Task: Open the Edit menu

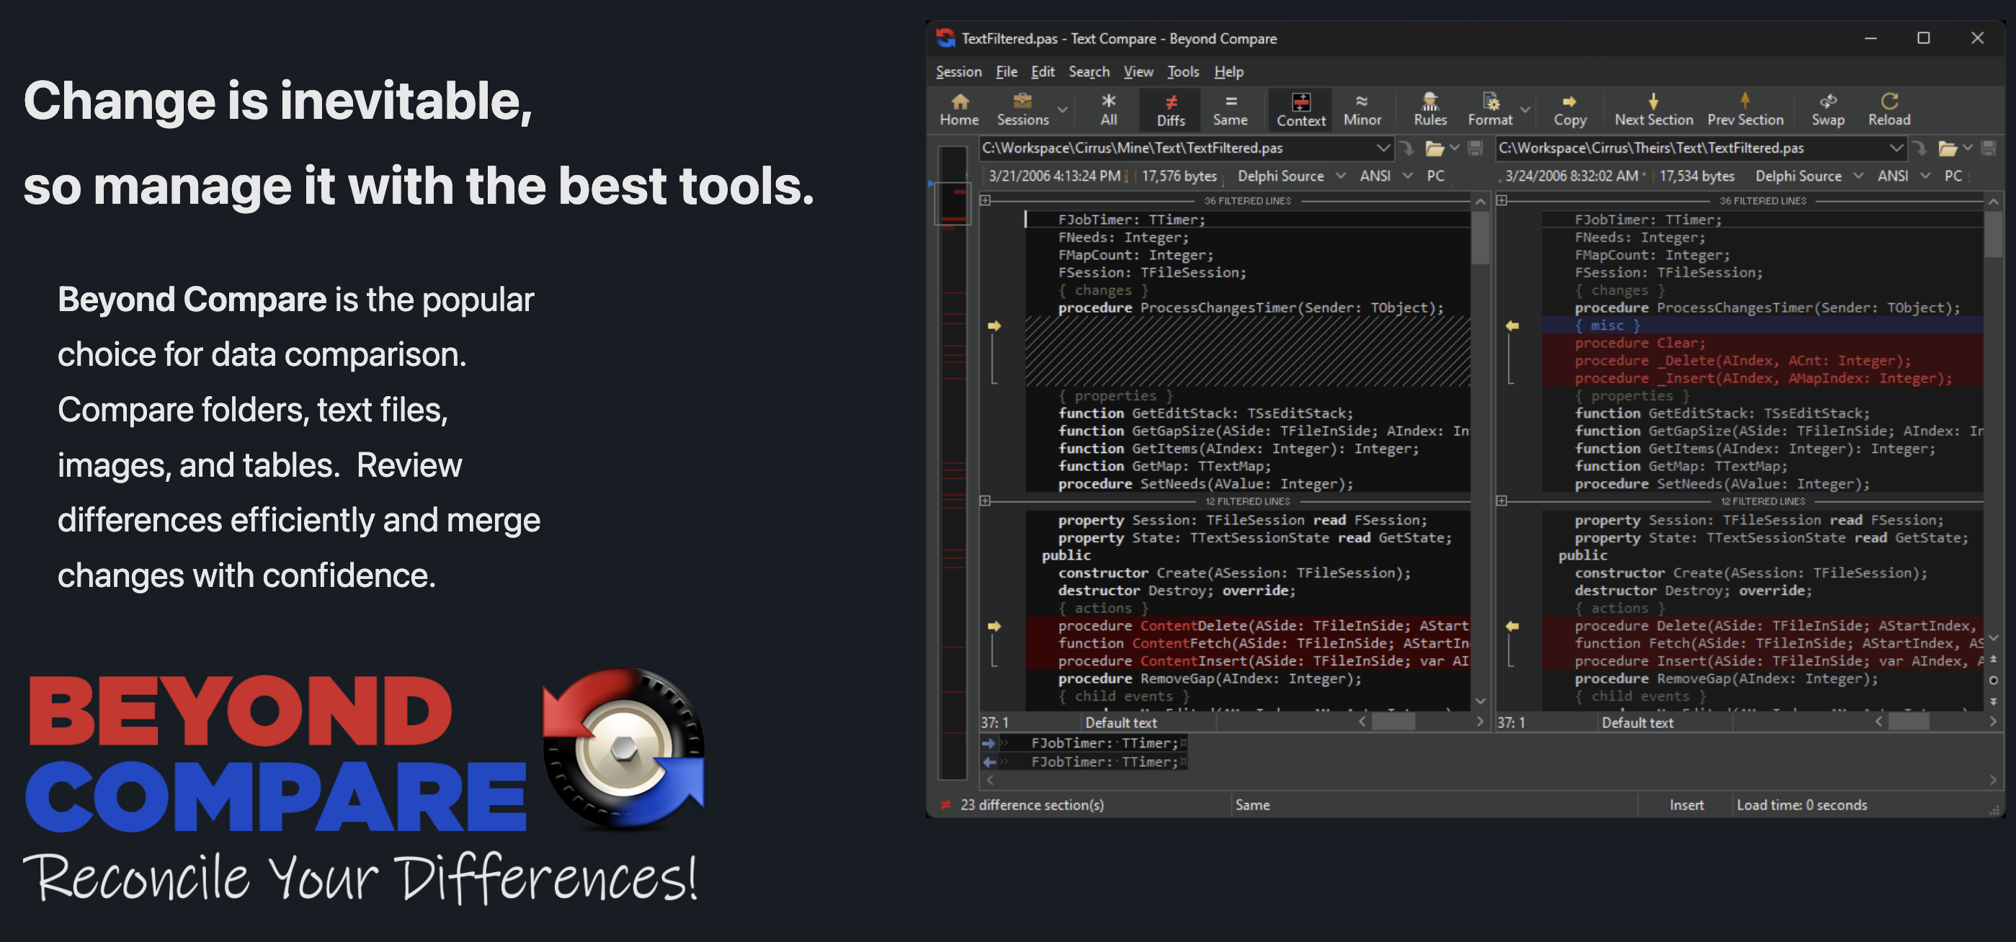Action: [x=1043, y=72]
